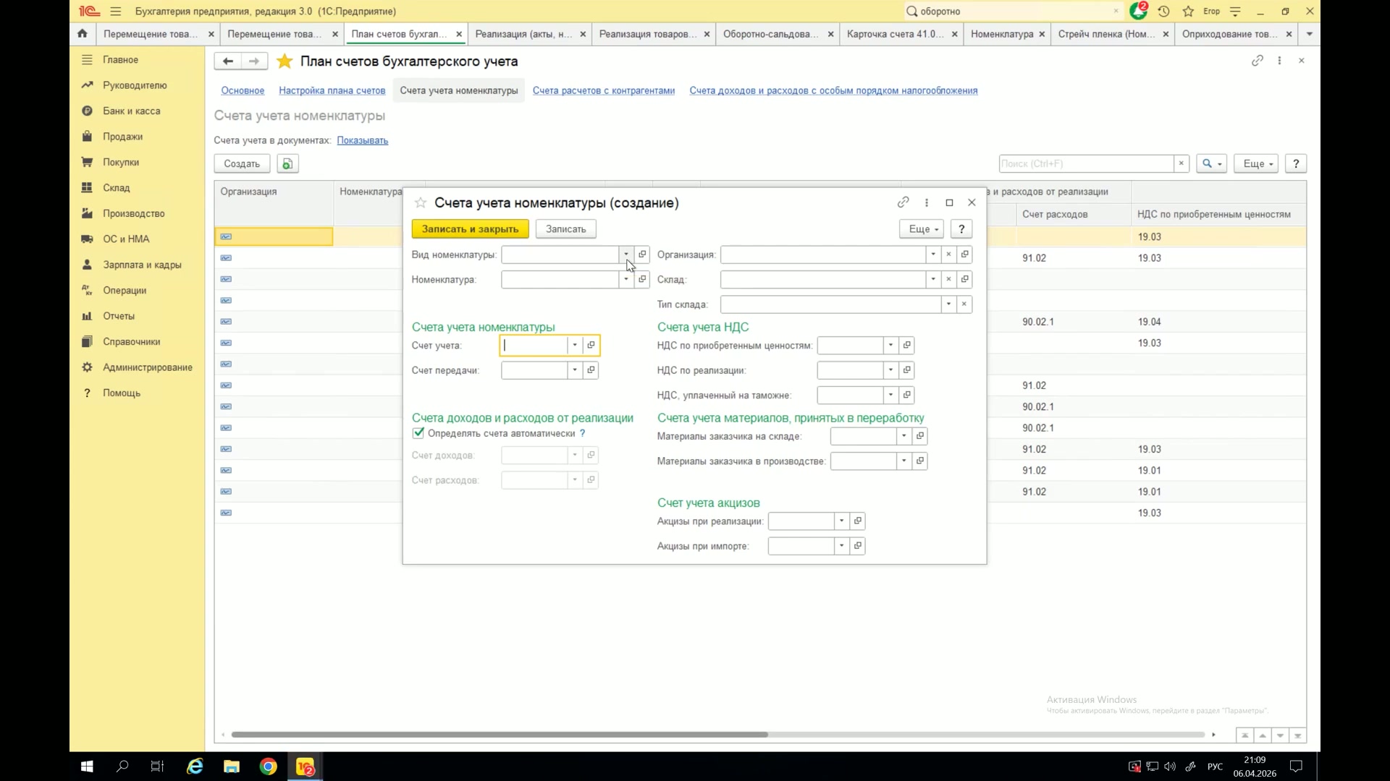Click the forward navigation arrow
Viewport: 1390px width, 781px height.
254,61
